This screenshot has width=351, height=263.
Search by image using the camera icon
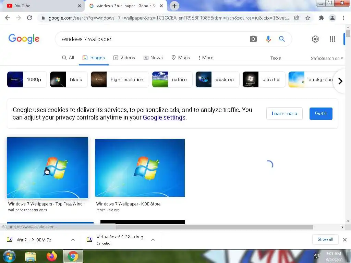(253, 39)
